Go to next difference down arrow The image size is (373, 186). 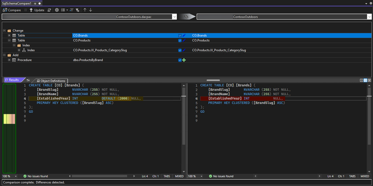pyautogui.click(x=90, y=10)
